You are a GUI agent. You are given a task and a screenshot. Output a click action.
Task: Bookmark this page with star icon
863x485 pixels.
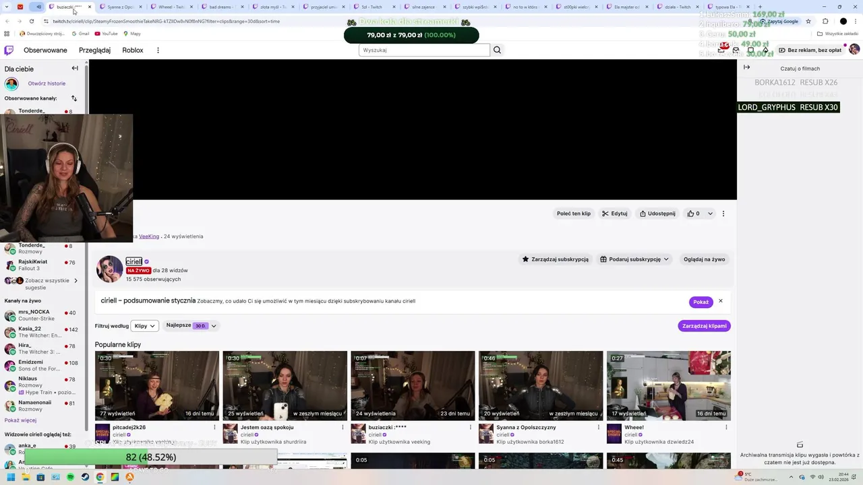point(808,21)
